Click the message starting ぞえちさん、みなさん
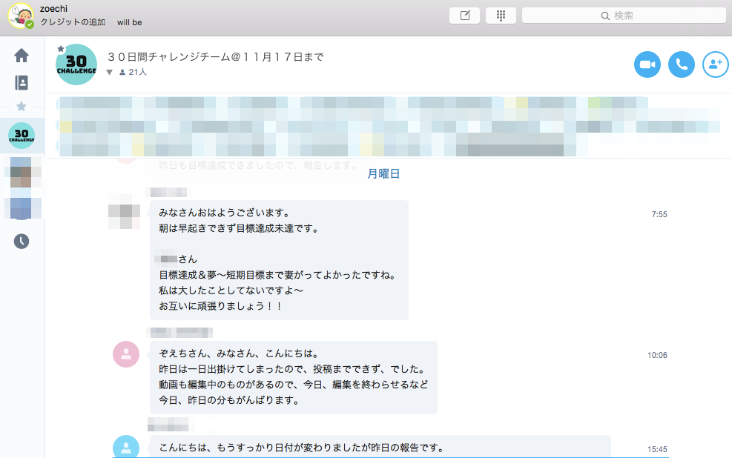732x458 pixels. click(x=294, y=377)
